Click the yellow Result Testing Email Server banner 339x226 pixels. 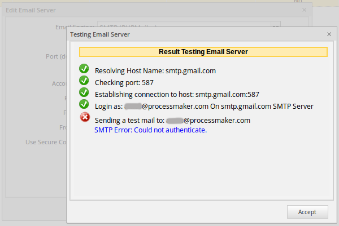click(203, 52)
